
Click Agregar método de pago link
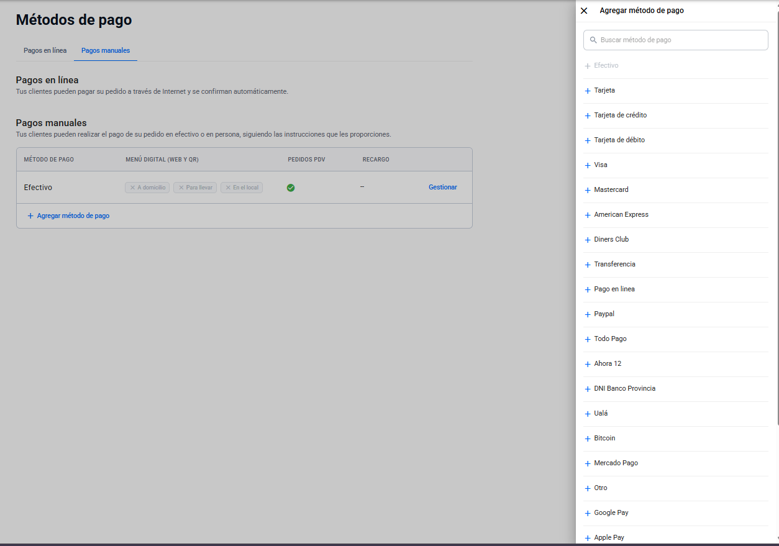68,216
